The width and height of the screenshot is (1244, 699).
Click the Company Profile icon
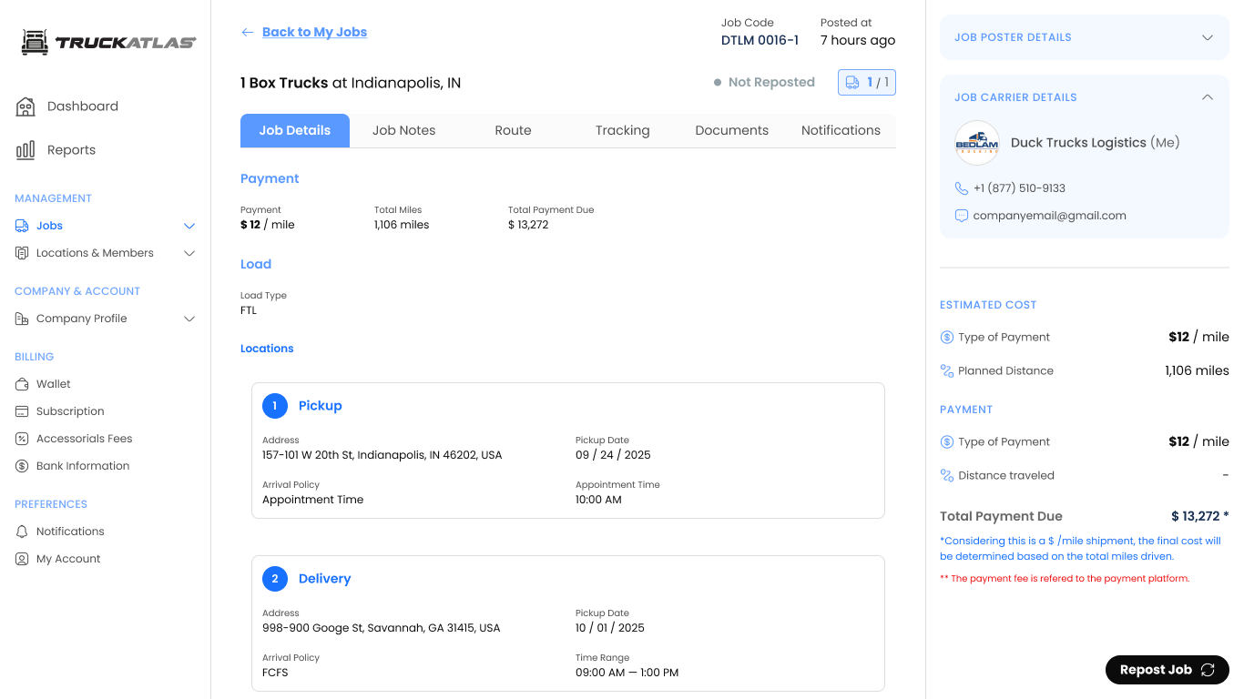[22, 319]
